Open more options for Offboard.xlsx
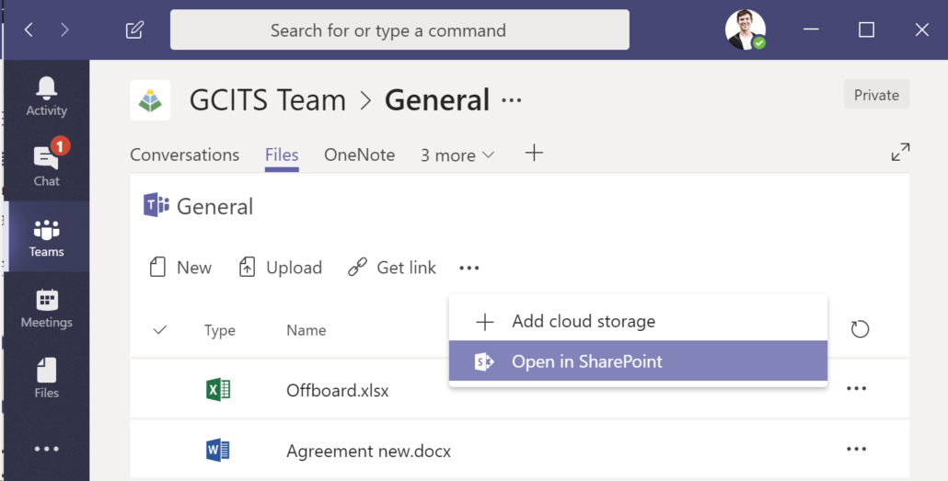Viewport: 948px width, 481px height. coord(856,389)
